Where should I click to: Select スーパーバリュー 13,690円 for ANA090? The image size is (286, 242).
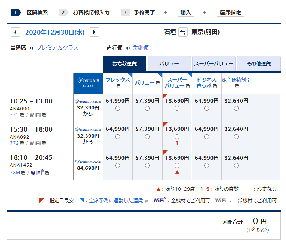[177, 109]
